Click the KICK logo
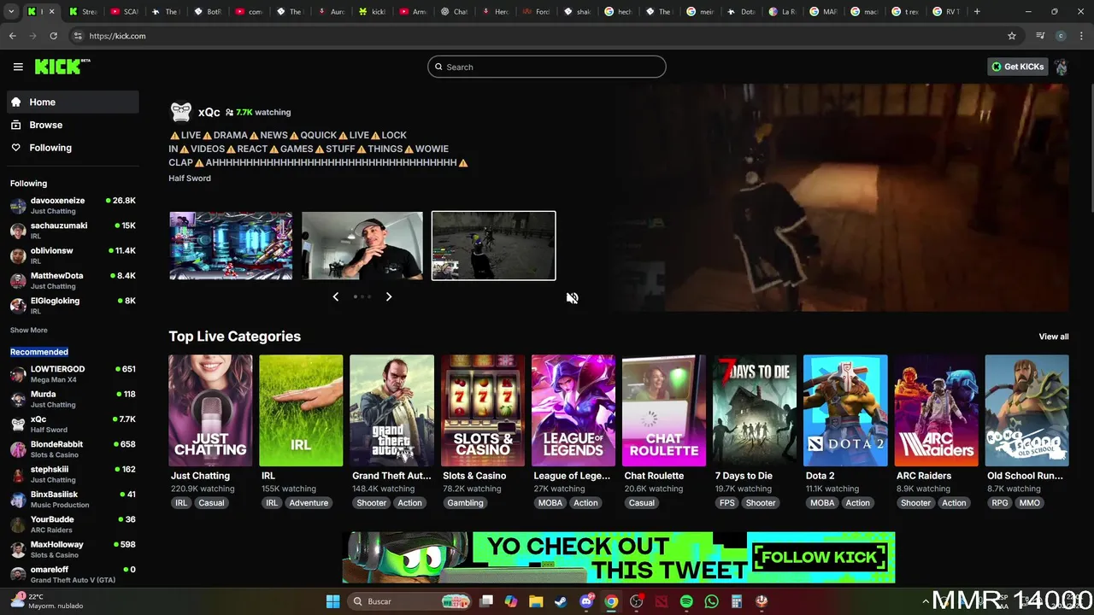This screenshot has width=1094, height=615. (x=62, y=67)
